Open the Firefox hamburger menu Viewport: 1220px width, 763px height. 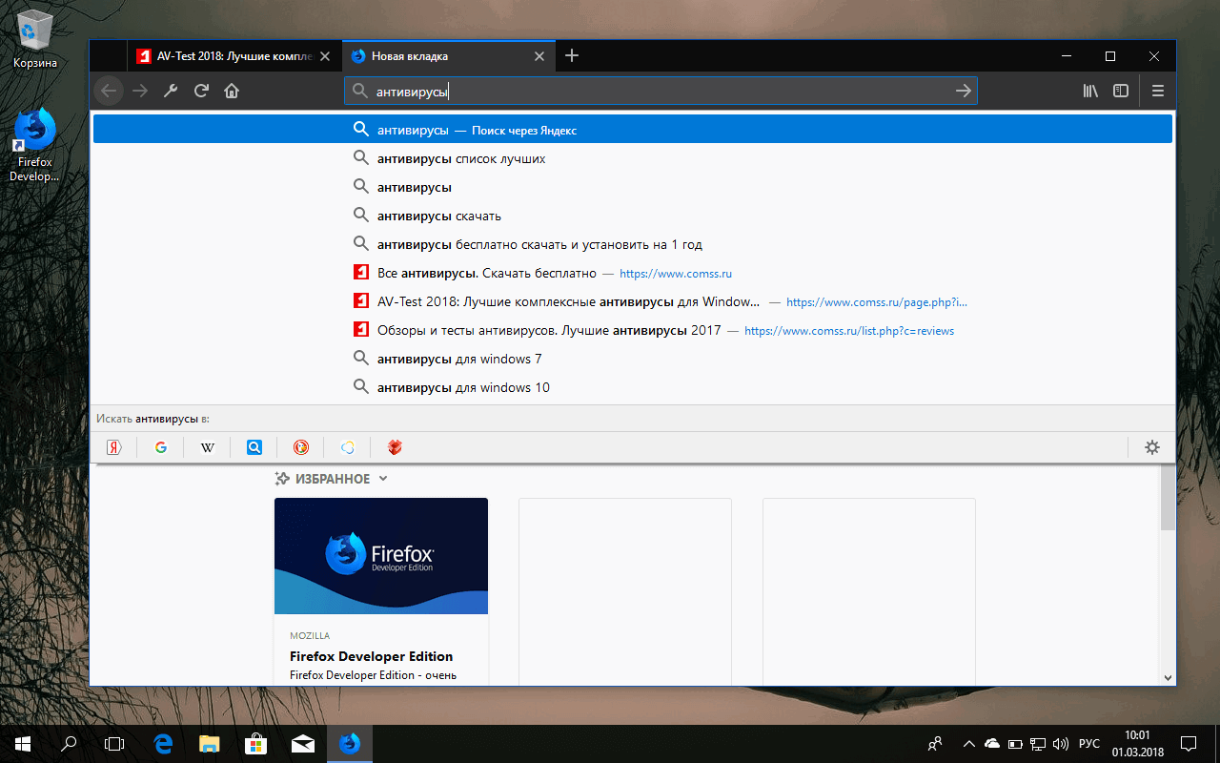click(x=1157, y=90)
